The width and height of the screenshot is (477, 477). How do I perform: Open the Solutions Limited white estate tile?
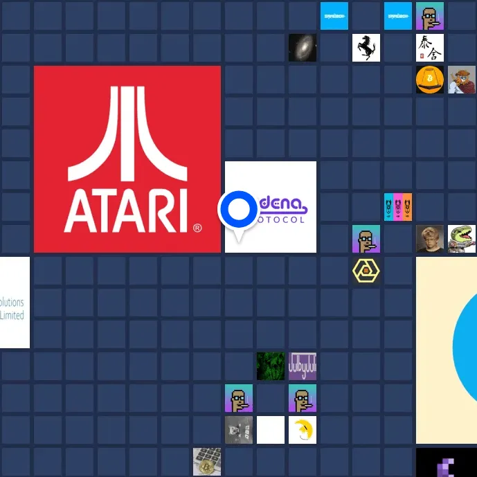click(15, 303)
